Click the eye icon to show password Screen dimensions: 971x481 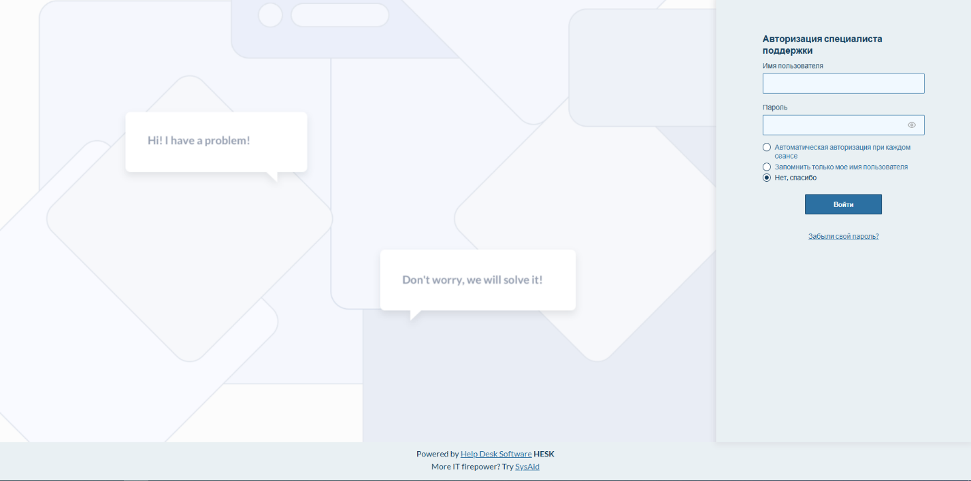(x=911, y=125)
